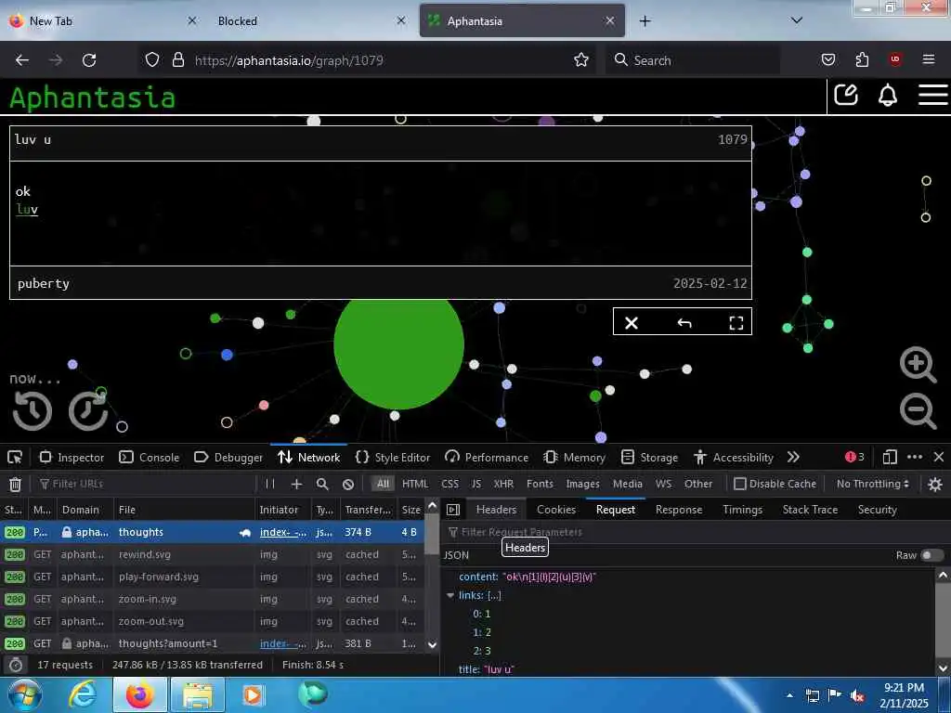Image resolution: width=951 pixels, height=713 pixels.
Task: Click the rewind time icon
Action: pyautogui.click(x=33, y=410)
